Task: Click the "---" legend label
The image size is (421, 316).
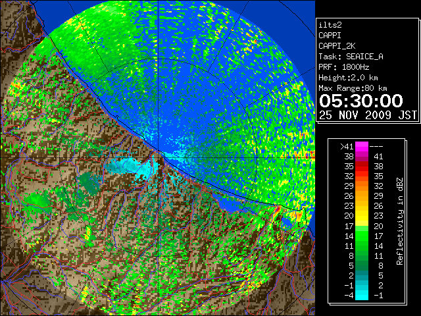Action: [376, 147]
